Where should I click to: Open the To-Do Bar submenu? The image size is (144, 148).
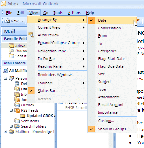click(57, 59)
